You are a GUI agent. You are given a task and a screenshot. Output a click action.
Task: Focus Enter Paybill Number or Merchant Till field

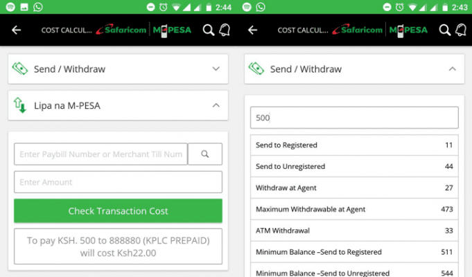click(x=100, y=154)
